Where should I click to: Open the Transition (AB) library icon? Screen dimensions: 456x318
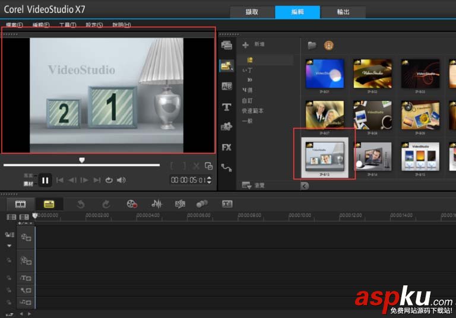[227, 86]
